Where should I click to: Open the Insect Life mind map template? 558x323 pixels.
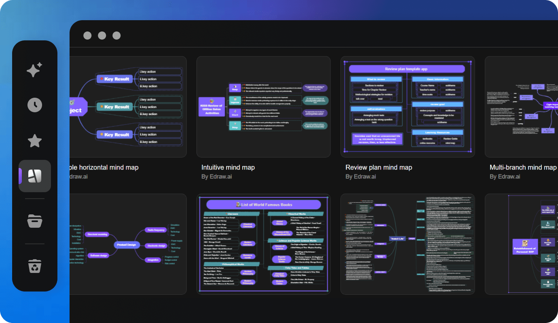pos(408,244)
